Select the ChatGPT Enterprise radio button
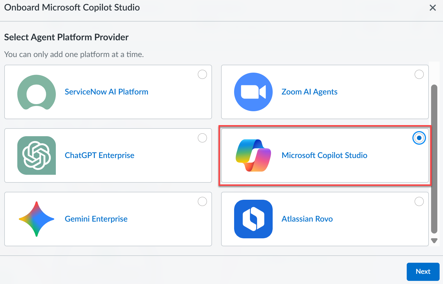This screenshot has width=443, height=284. pos(202,138)
